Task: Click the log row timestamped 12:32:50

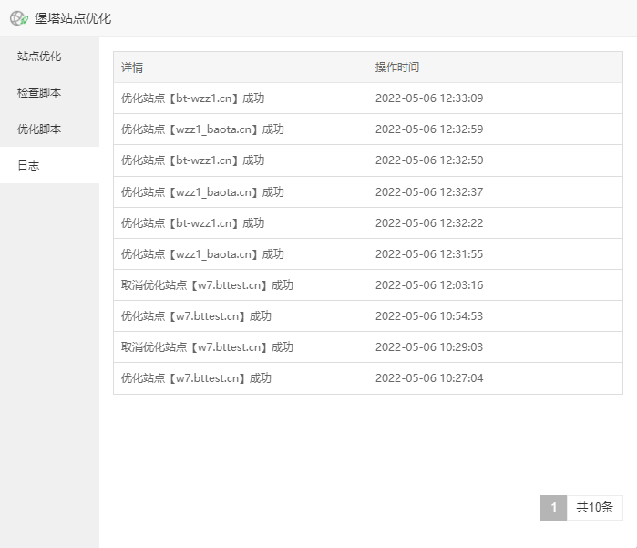Action: click(x=368, y=160)
